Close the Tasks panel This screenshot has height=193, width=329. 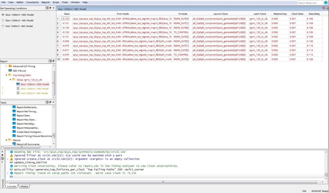[x=53, y=102]
